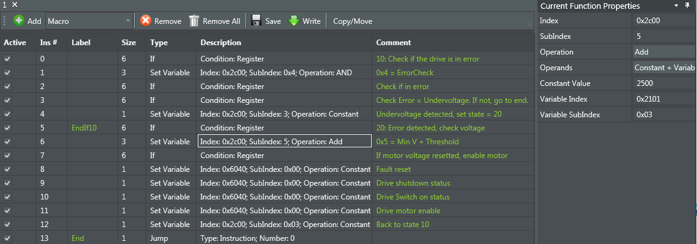Image resolution: width=697 pixels, height=244 pixels.
Task: Click the Remove All trash can icon
Action: 194,21
